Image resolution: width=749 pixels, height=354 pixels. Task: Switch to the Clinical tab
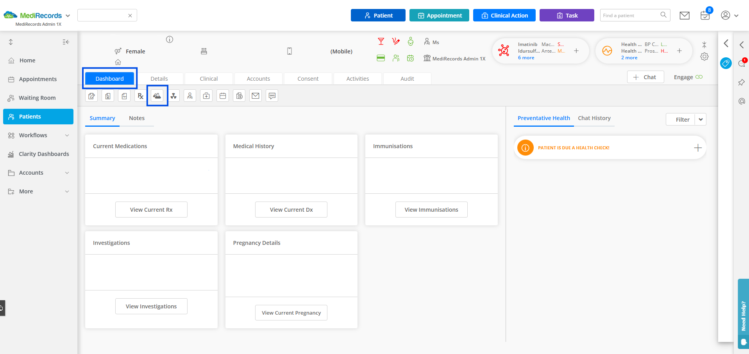209,79
